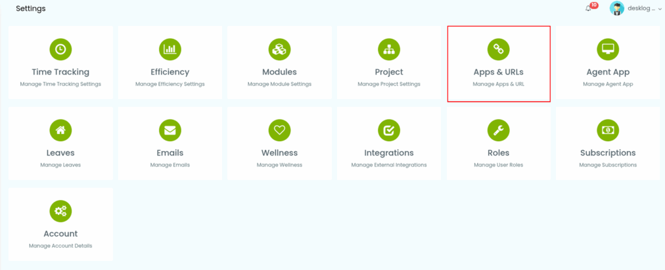This screenshot has height=270, width=665.
Task: Open the Manage External Integrations link
Action: point(389,165)
